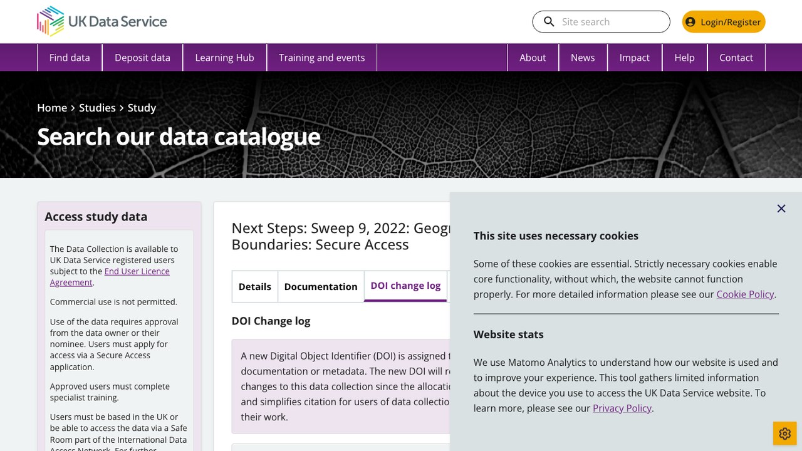Open the Deposit data menu
The height and width of the screenshot is (451, 802).
142,58
